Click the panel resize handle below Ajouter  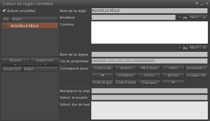[x=29, y=64]
